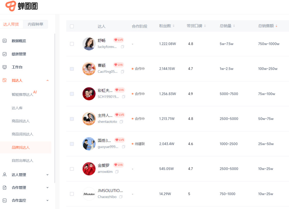
Task: Click the LV5 badge next to 主持人...
Action: pyautogui.click(x=120, y=115)
